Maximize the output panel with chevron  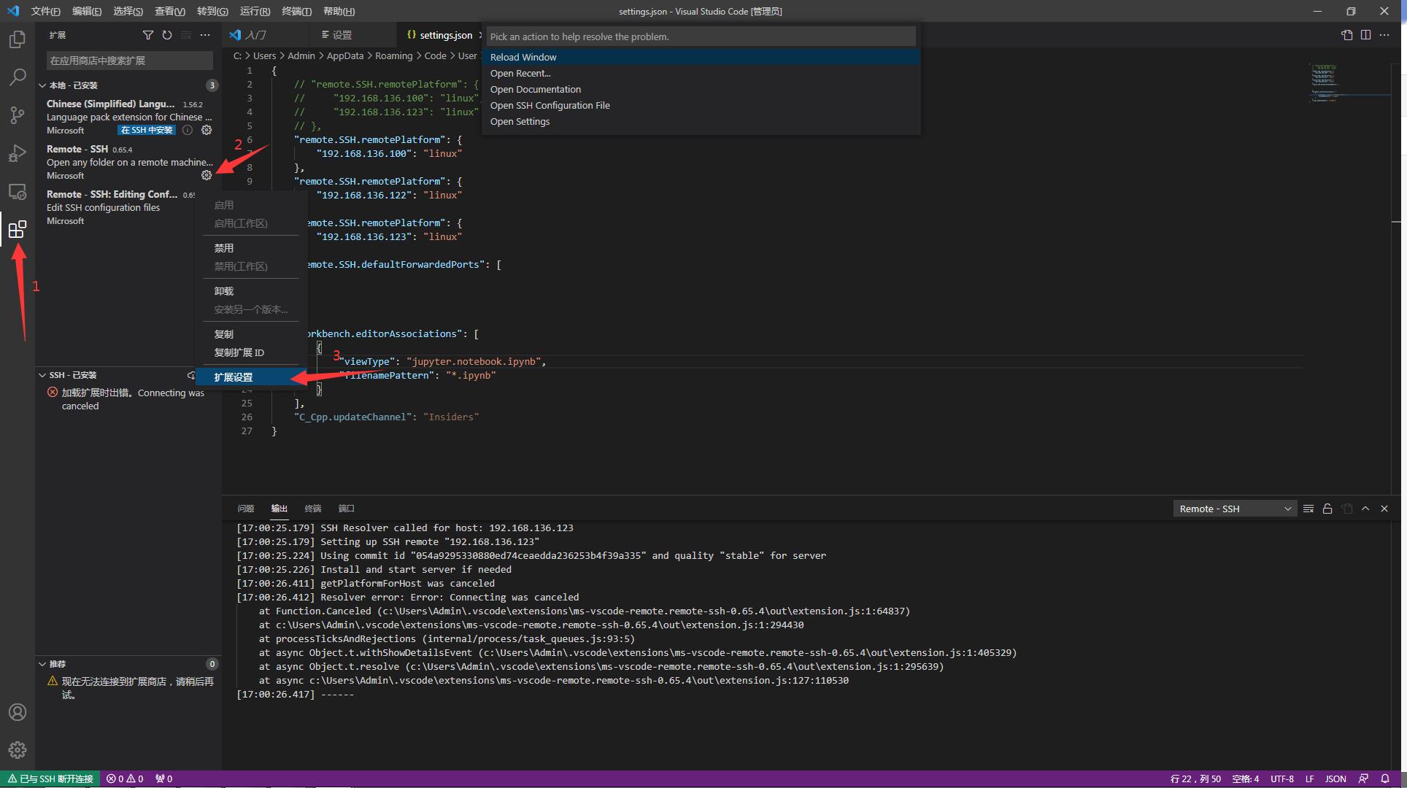(1365, 509)
